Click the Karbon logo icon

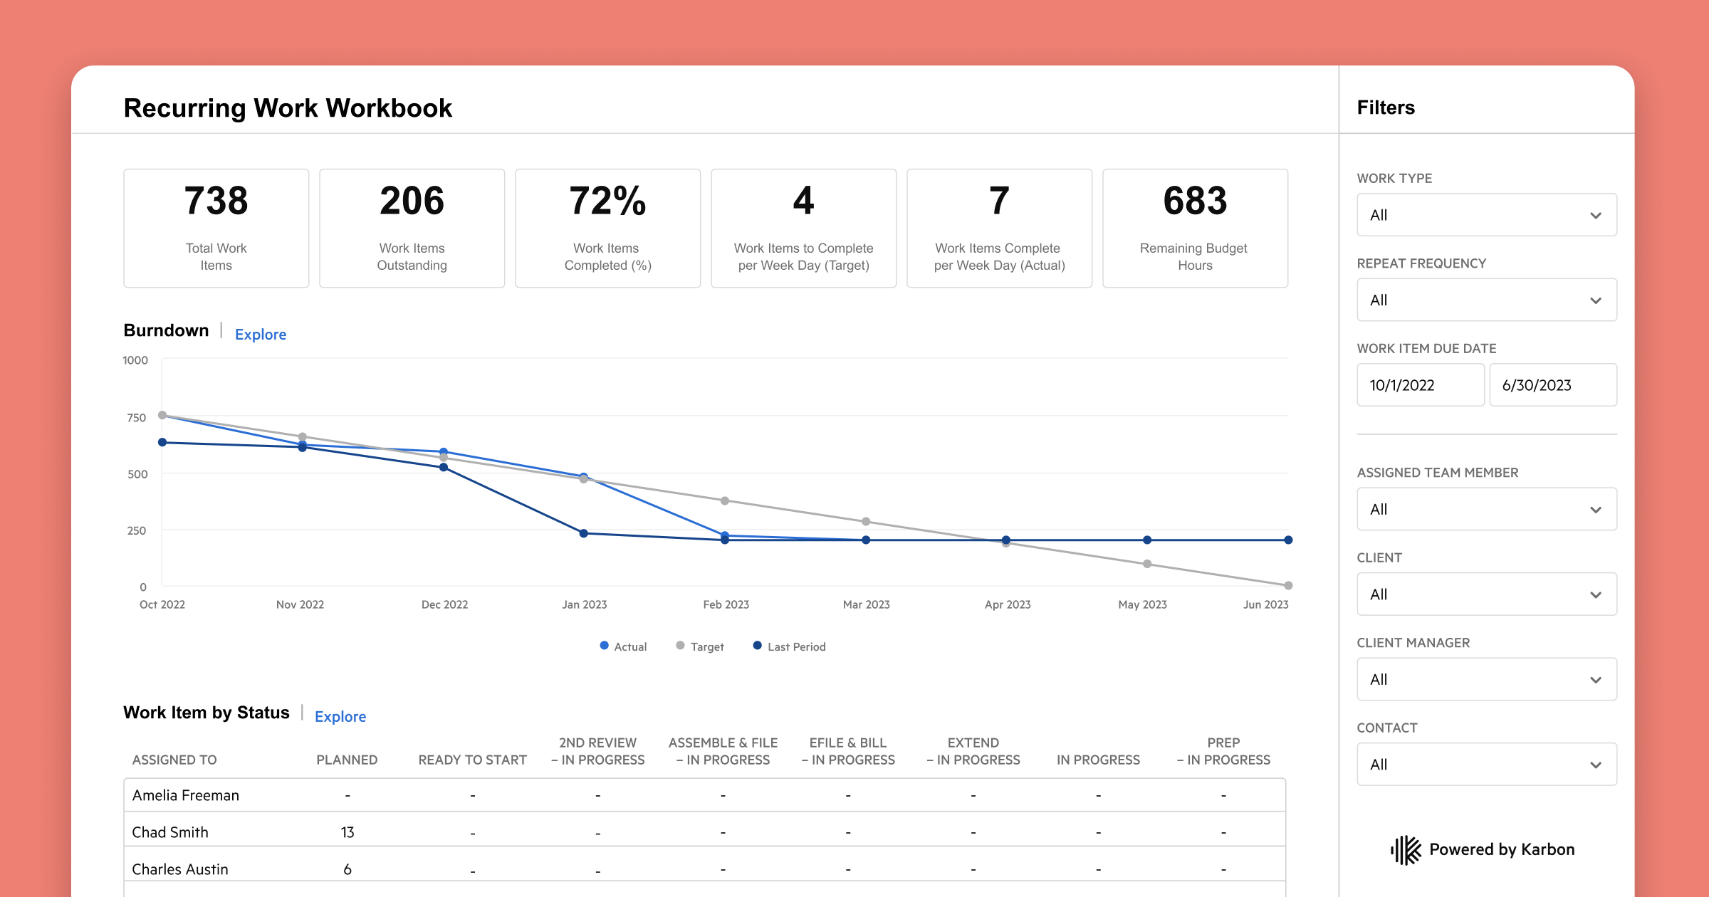(1406, 849)
